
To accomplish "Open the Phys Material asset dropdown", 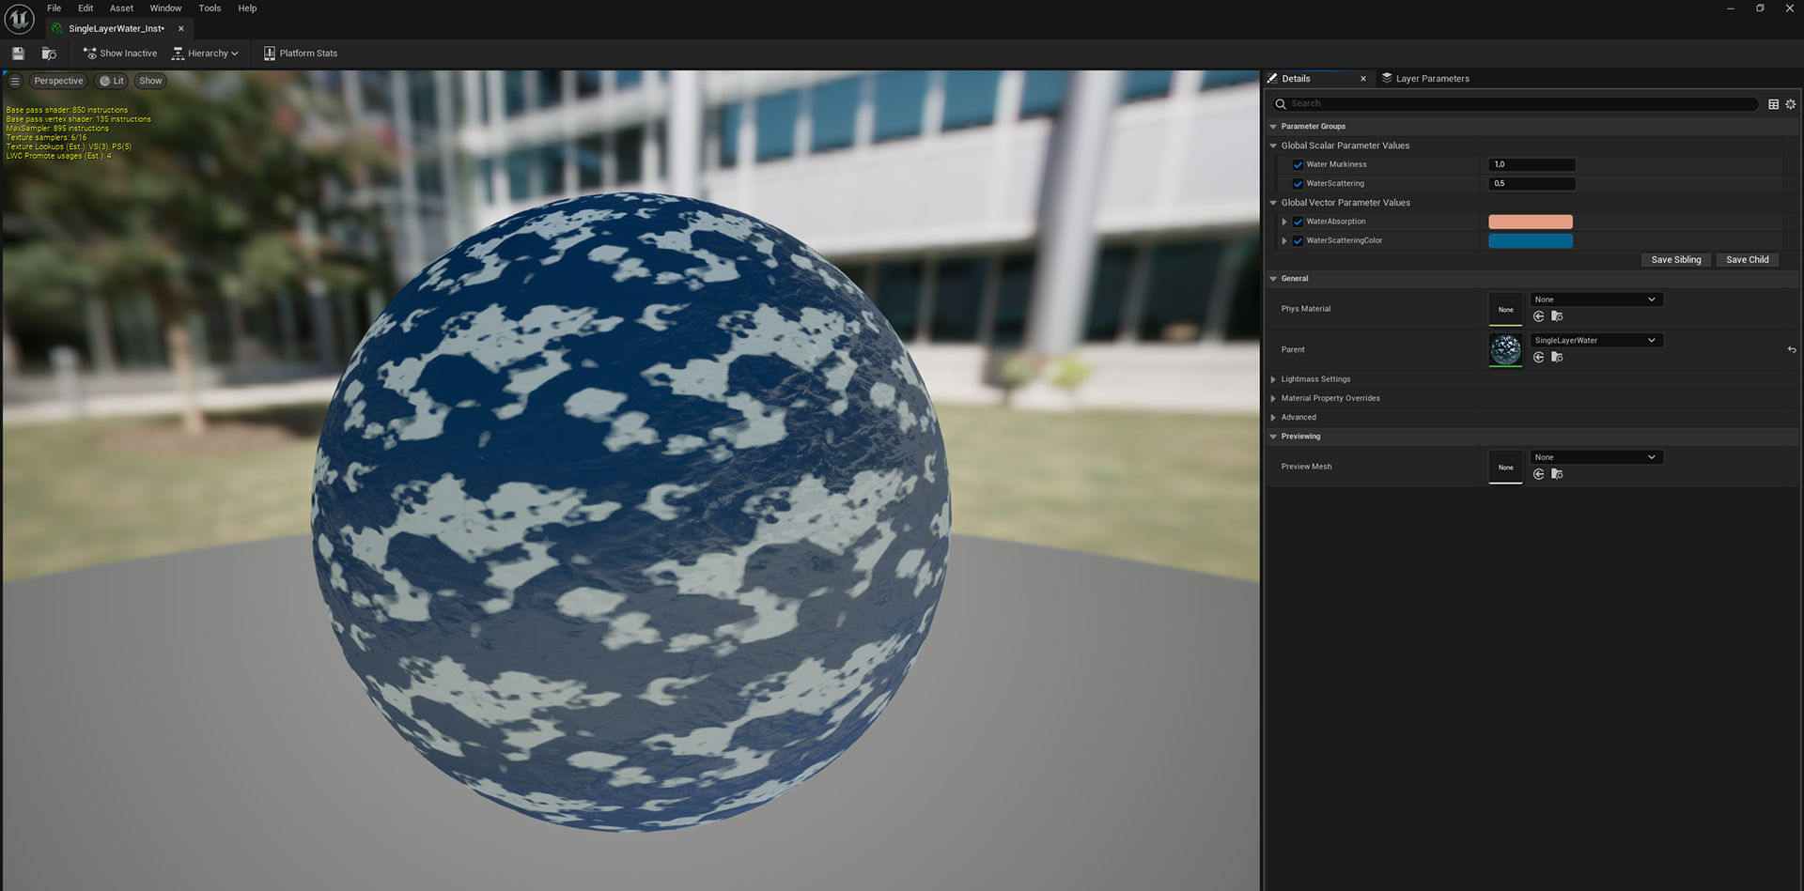I will coord(1596,300).
